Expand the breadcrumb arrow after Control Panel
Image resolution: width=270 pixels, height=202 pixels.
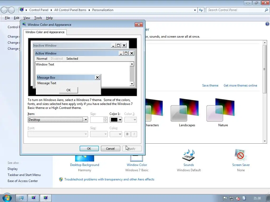pos(51,10)
